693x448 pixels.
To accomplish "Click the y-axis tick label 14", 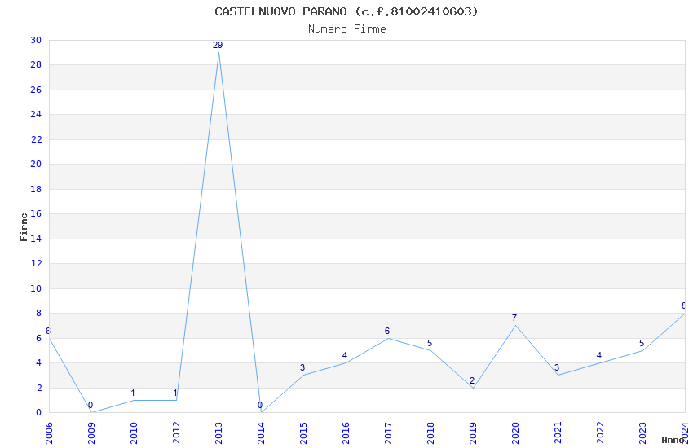I will (x=36, y=239).
